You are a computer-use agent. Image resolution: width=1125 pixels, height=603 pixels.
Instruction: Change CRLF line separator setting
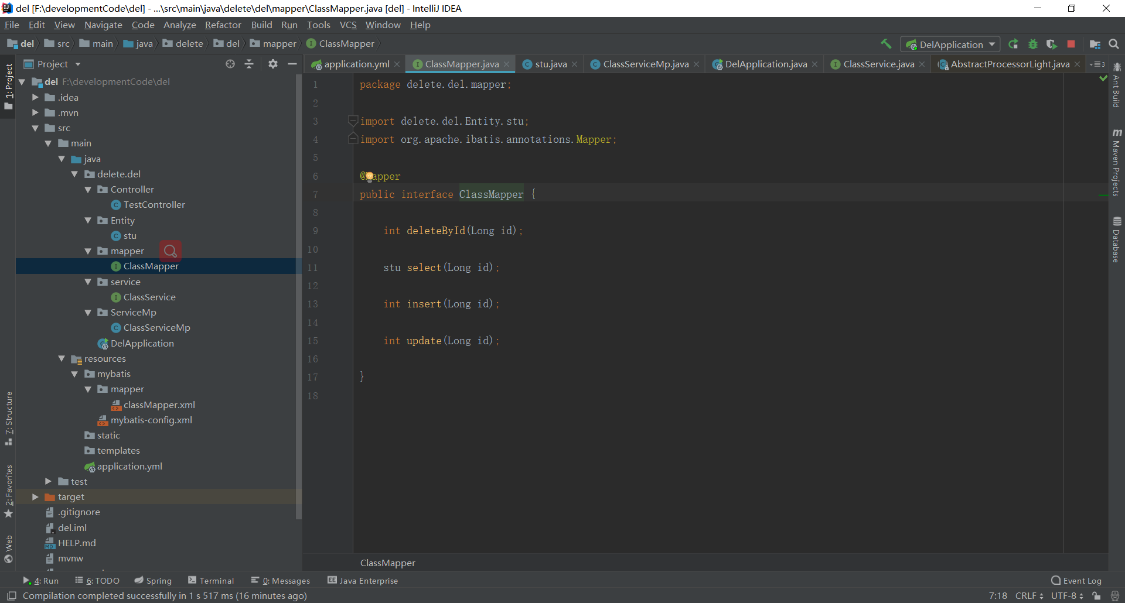pos(1029,596)
